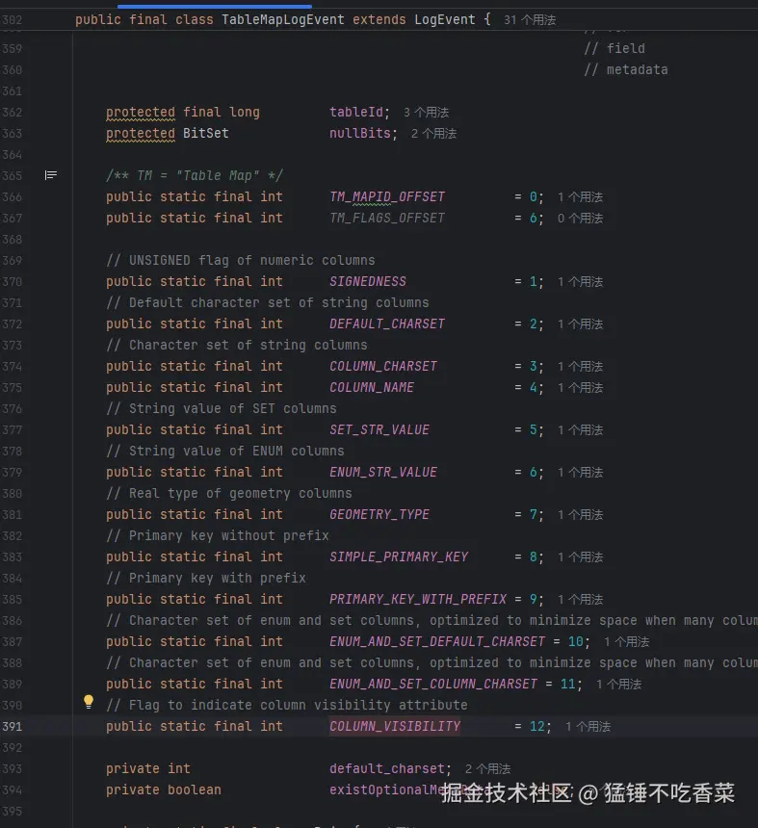Viewport: 758px width, 828px height.
Task: Click the '3 个用法' hint next to tableId
Action: (426, 113)
